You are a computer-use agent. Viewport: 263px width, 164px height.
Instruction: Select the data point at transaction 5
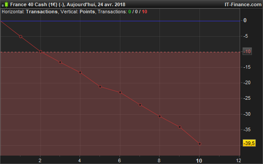[x=100, y=86]
